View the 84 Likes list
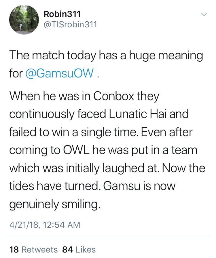Viewport: 216px width, 258px height. 79,249
